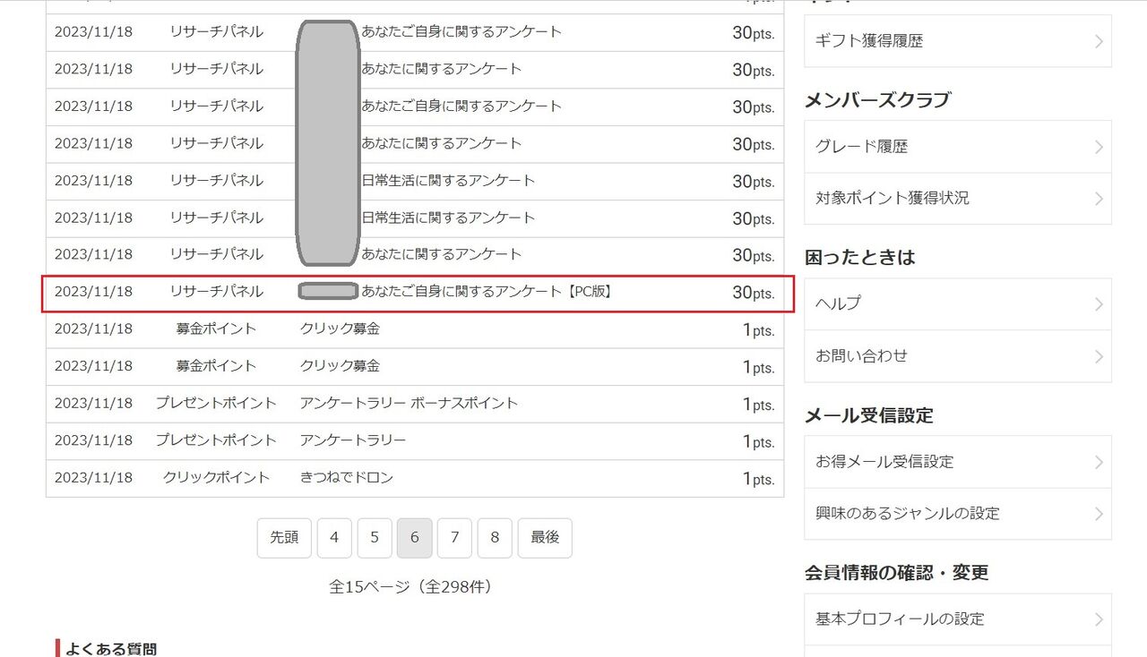Open the ヘルプ sidebar menu item
The height and width of the screenshot is (657, 1147).
point(958,304)
